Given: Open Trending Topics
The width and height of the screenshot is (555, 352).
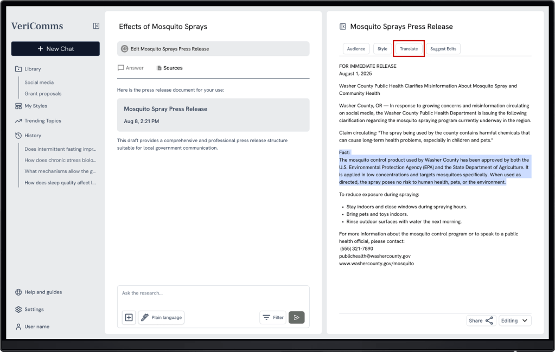Looking at the screenshot, I should [42, 120].
